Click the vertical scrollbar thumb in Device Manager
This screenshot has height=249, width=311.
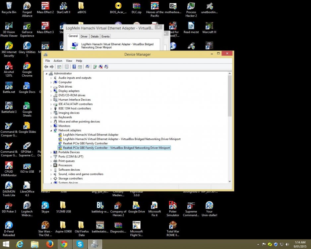point(230,96)
